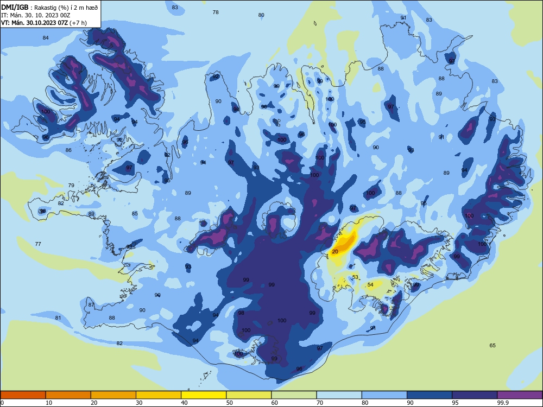Click the 0–10 dark orange legend swatch
Viewport: 543px width, 407px height.
pyautogui.click(x=23, y=395)
